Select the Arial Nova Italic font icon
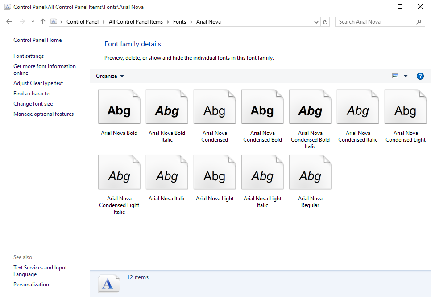The image size is (431, 297). point(167,172)
